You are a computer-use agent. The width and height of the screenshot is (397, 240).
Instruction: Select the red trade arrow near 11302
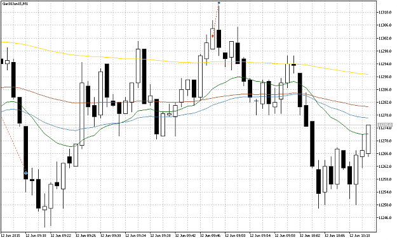pos(213,36)
